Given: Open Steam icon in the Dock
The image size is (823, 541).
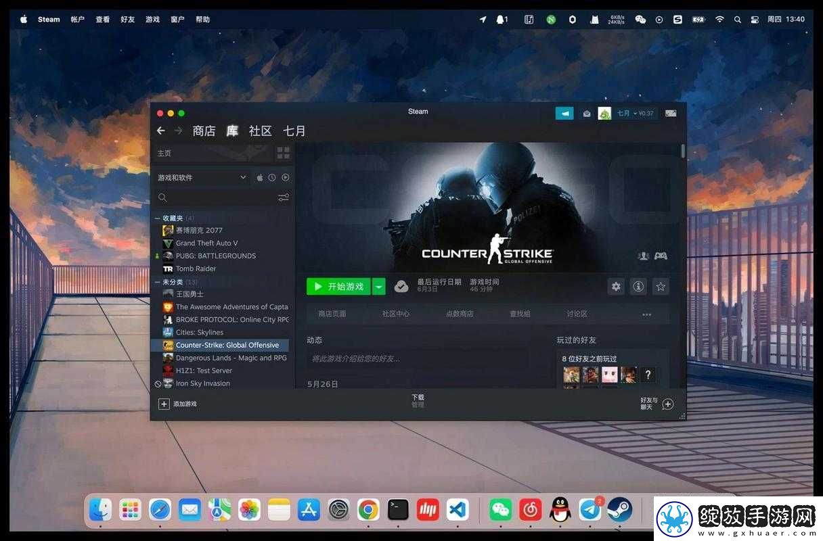Looking at the screenshot, I should pyautogui.click(x=619, y=509).
